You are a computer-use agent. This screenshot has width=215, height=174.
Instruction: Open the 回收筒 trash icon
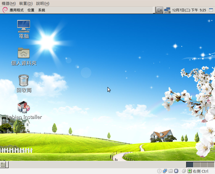click(24, 80)
